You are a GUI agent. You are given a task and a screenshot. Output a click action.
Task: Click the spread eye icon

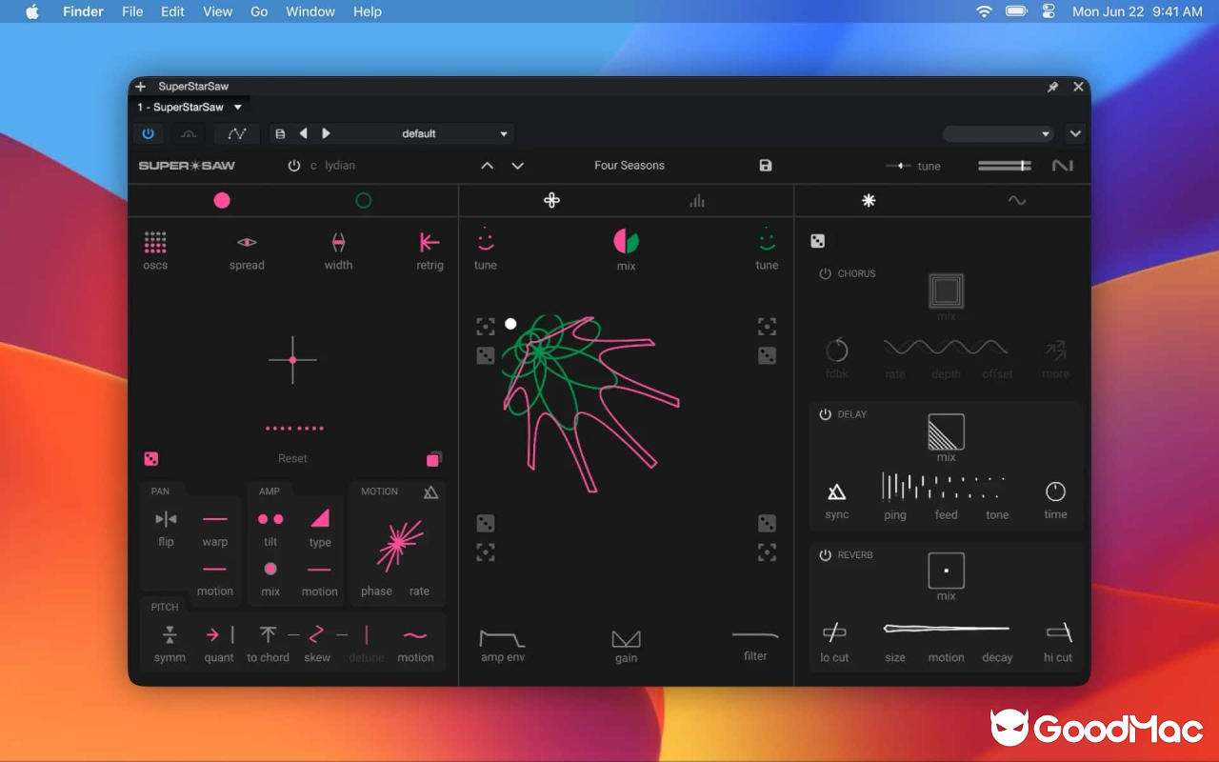tap(247, 243)
